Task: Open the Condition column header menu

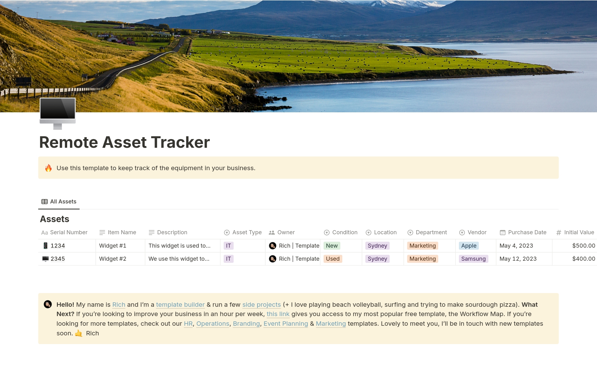Action: point(327,232)
